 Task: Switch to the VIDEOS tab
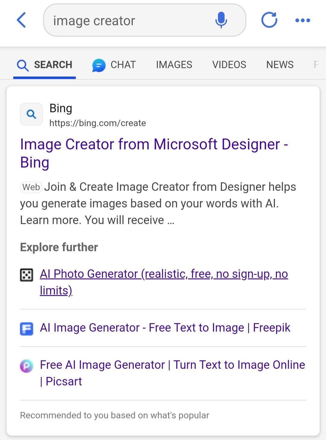tap(229, 65)
